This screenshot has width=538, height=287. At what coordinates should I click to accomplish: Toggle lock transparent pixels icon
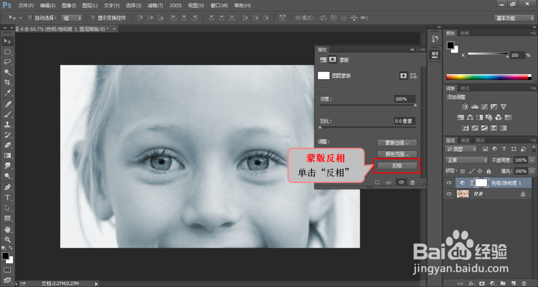pos(463,171)
